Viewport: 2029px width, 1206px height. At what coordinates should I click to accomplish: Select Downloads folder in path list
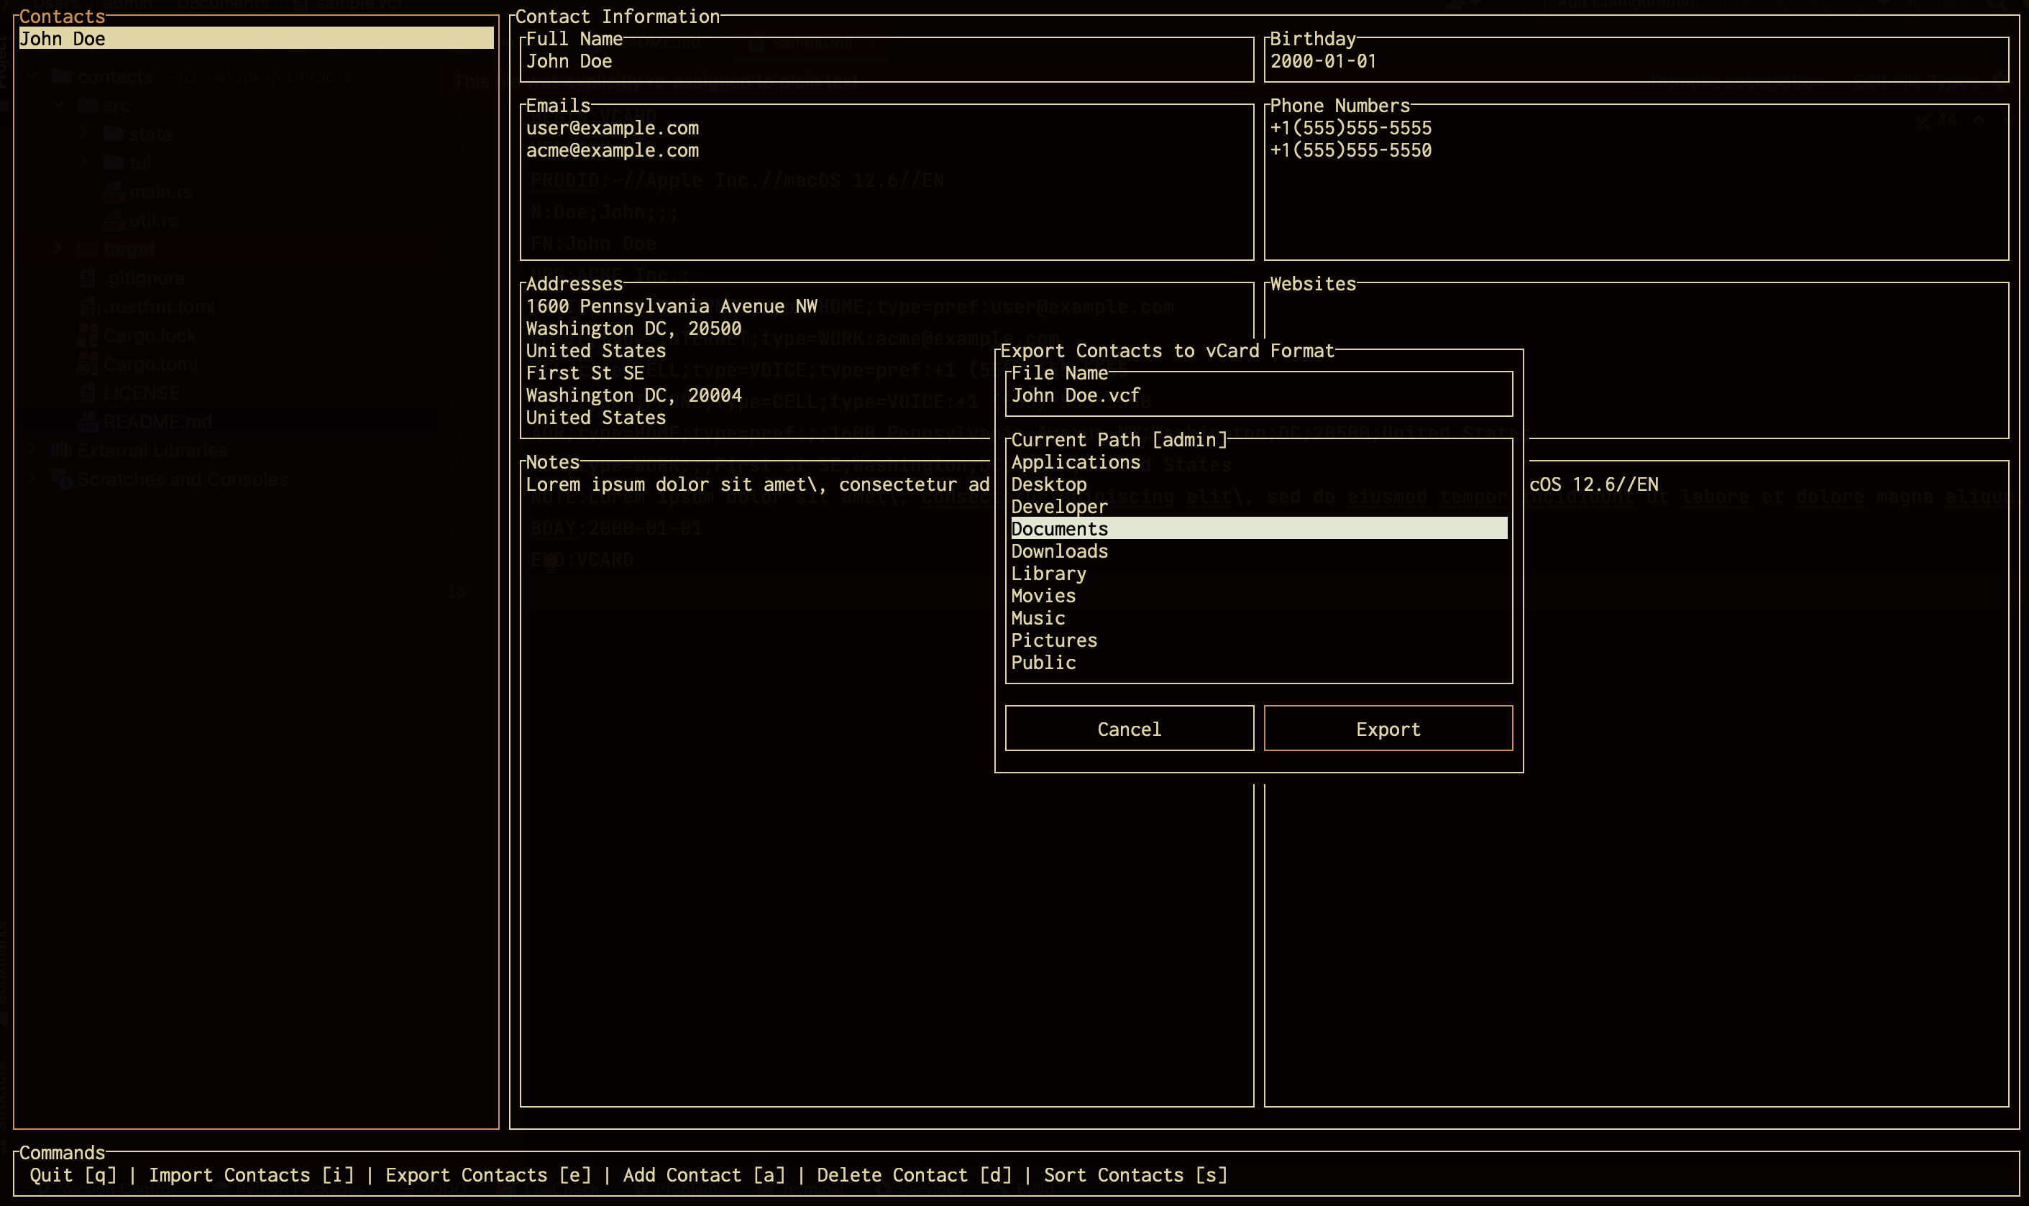pos(1059,551)
